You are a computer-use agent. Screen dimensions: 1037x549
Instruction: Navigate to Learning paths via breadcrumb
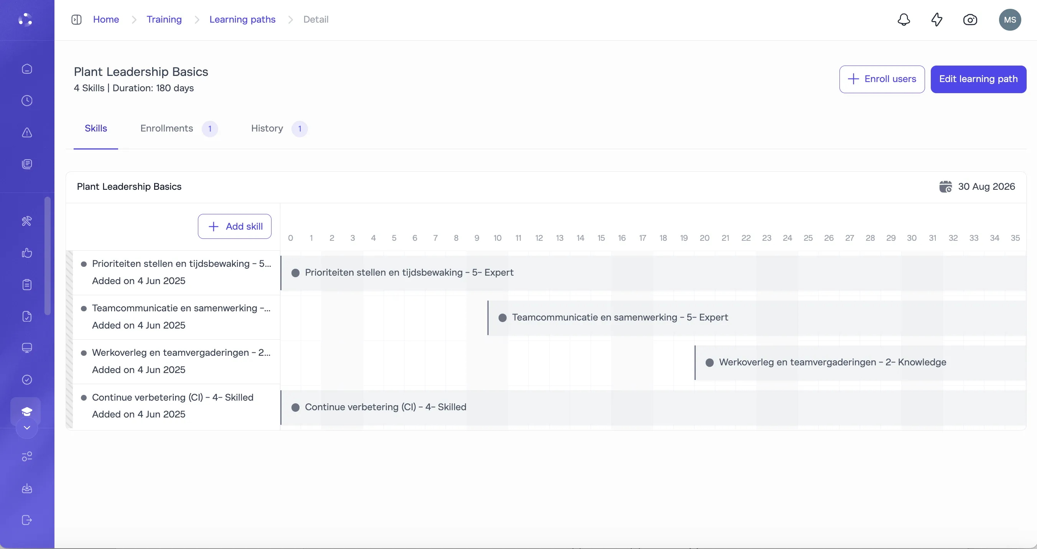point(242,19)
